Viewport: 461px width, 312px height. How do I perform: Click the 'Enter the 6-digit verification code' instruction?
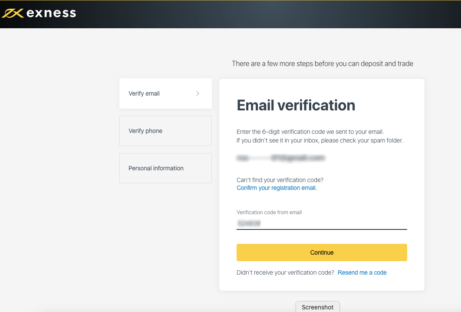point(310,132)
